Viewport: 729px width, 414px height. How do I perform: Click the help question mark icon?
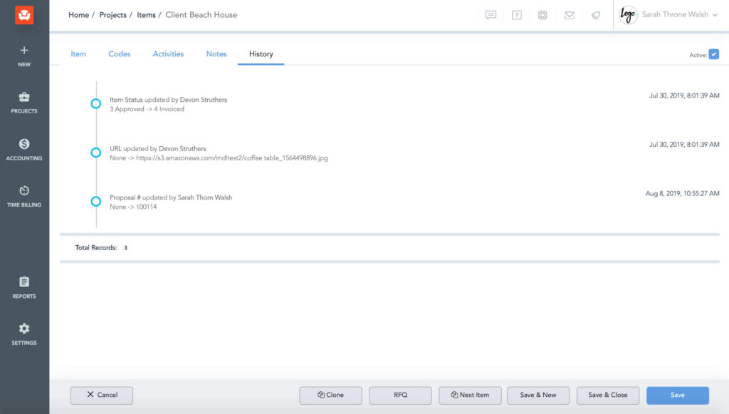pos(516,15)
